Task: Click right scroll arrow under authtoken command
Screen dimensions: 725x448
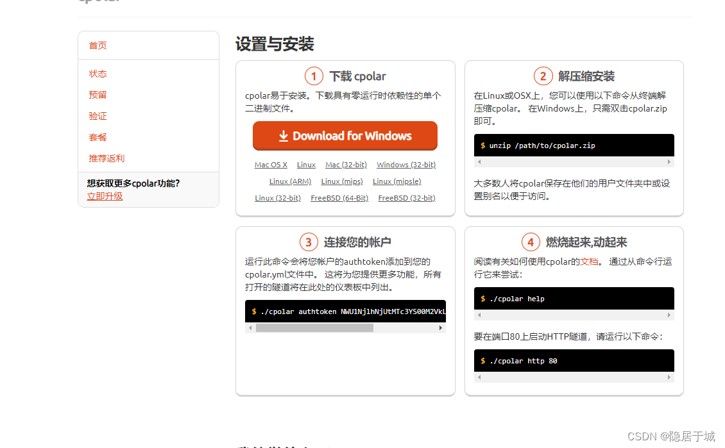Action: pyautogui.click(x=441, y=328)
